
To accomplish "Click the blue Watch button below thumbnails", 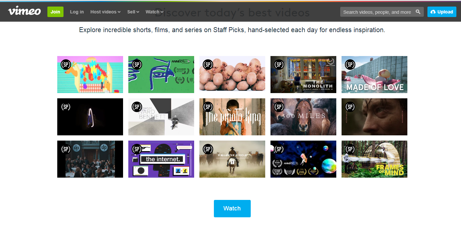I will click(232, 208).
